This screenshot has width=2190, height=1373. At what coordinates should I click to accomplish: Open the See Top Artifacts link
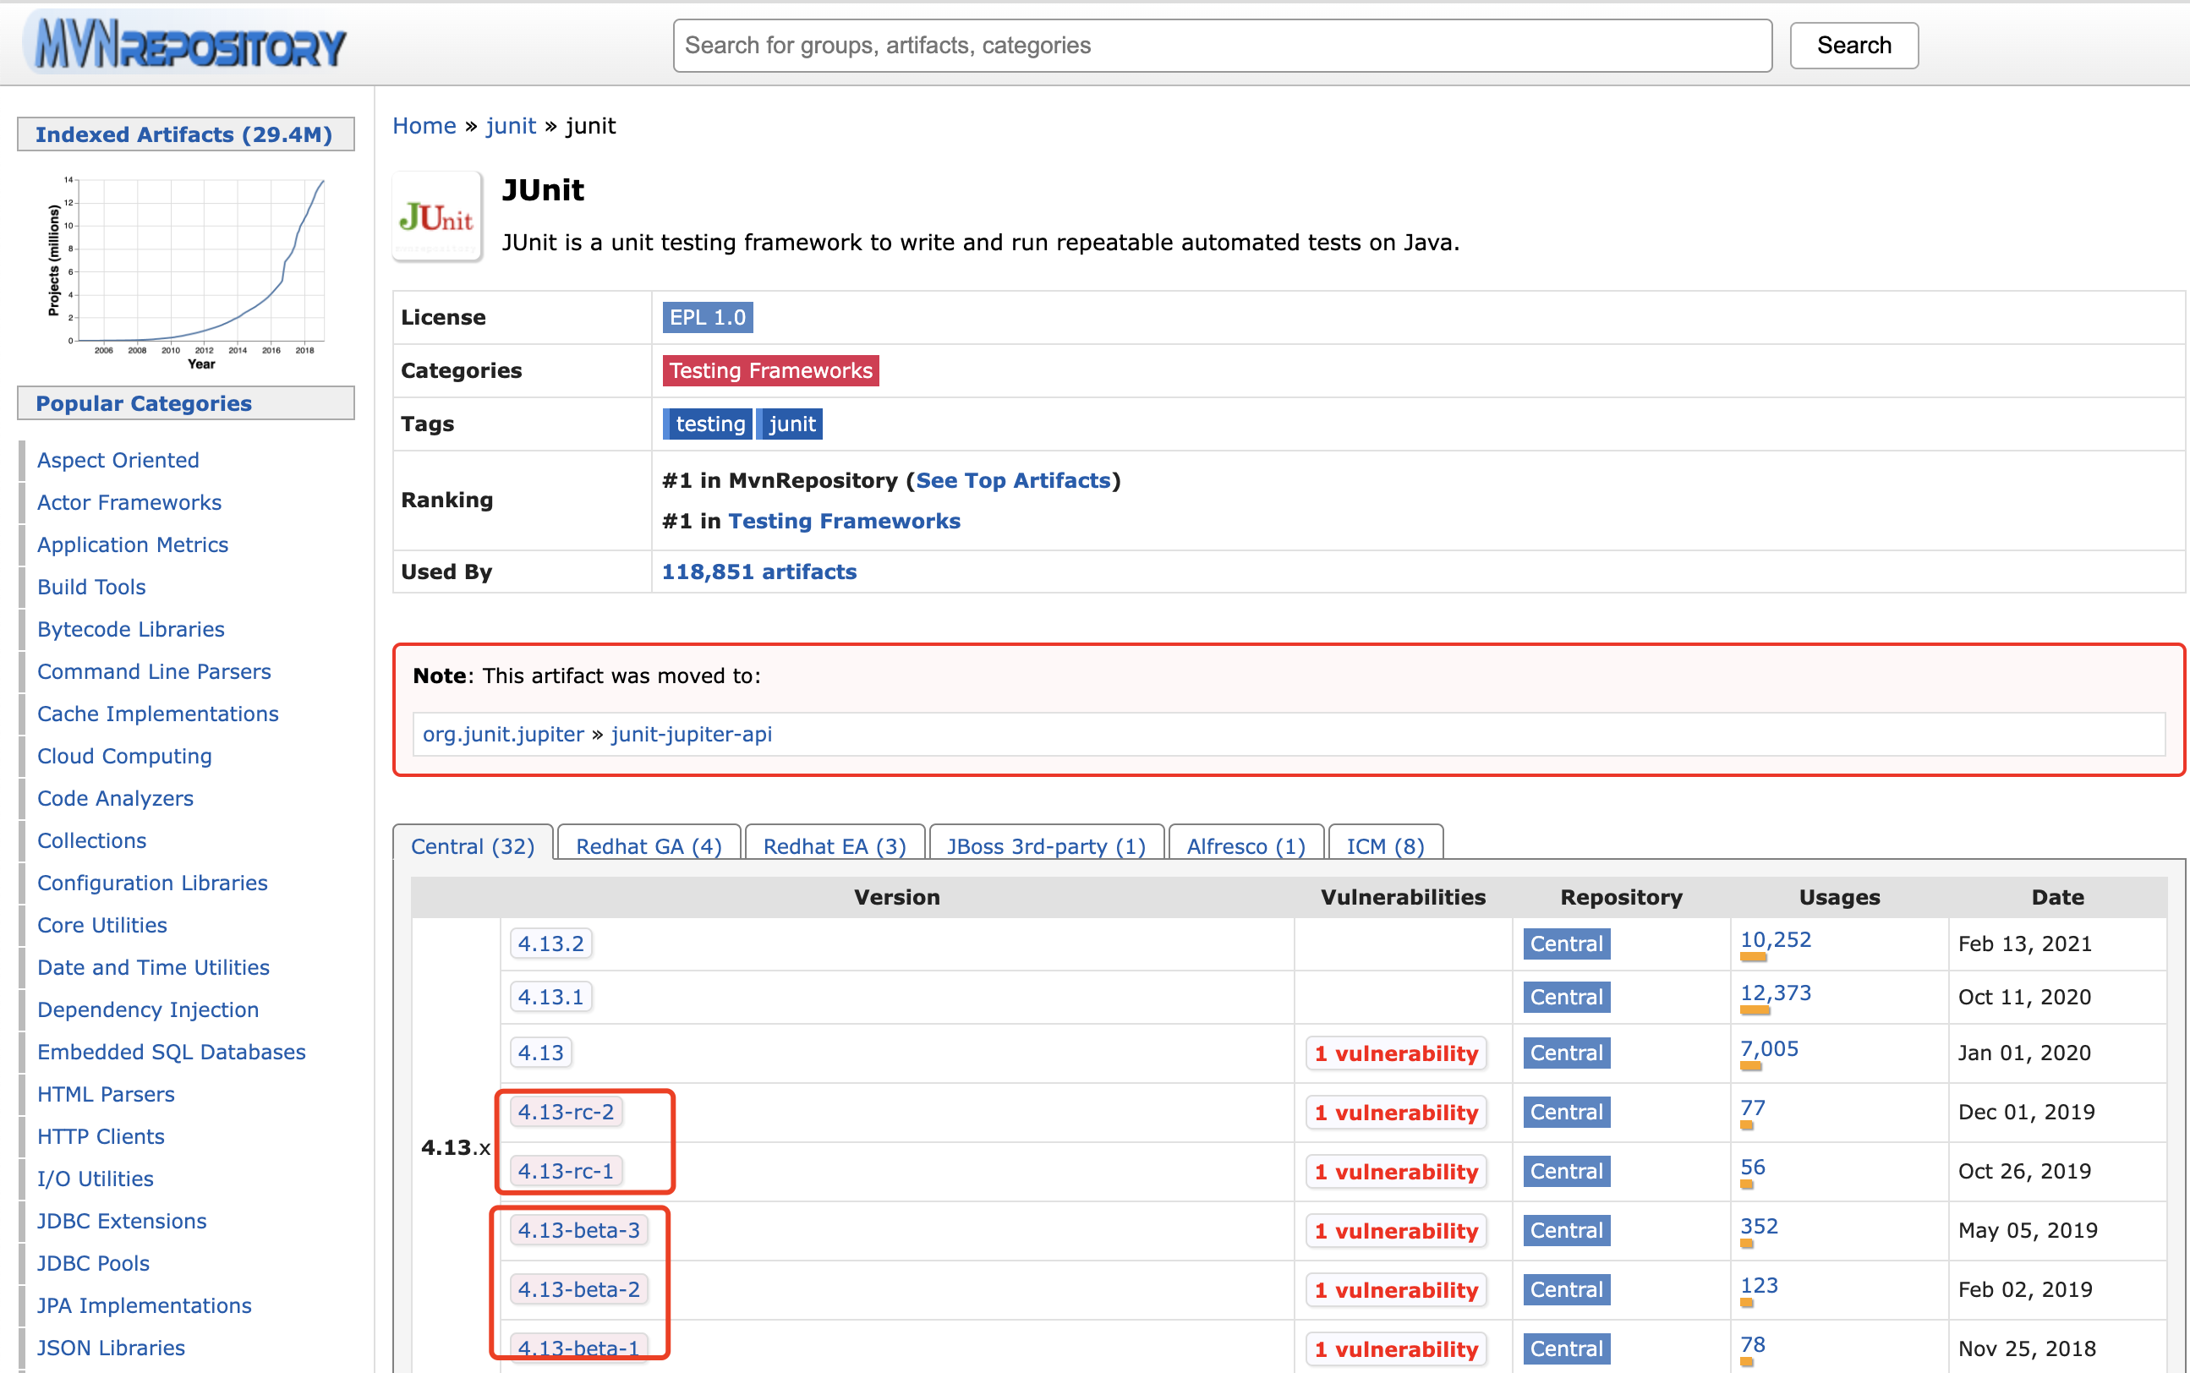point(1012,480)
